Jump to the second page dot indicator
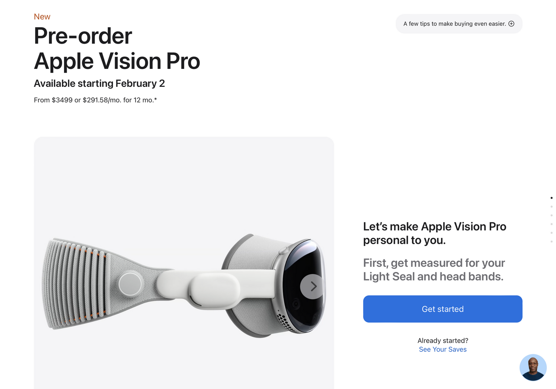Viewport: 556px width, 389px height. tap(551, 207)
